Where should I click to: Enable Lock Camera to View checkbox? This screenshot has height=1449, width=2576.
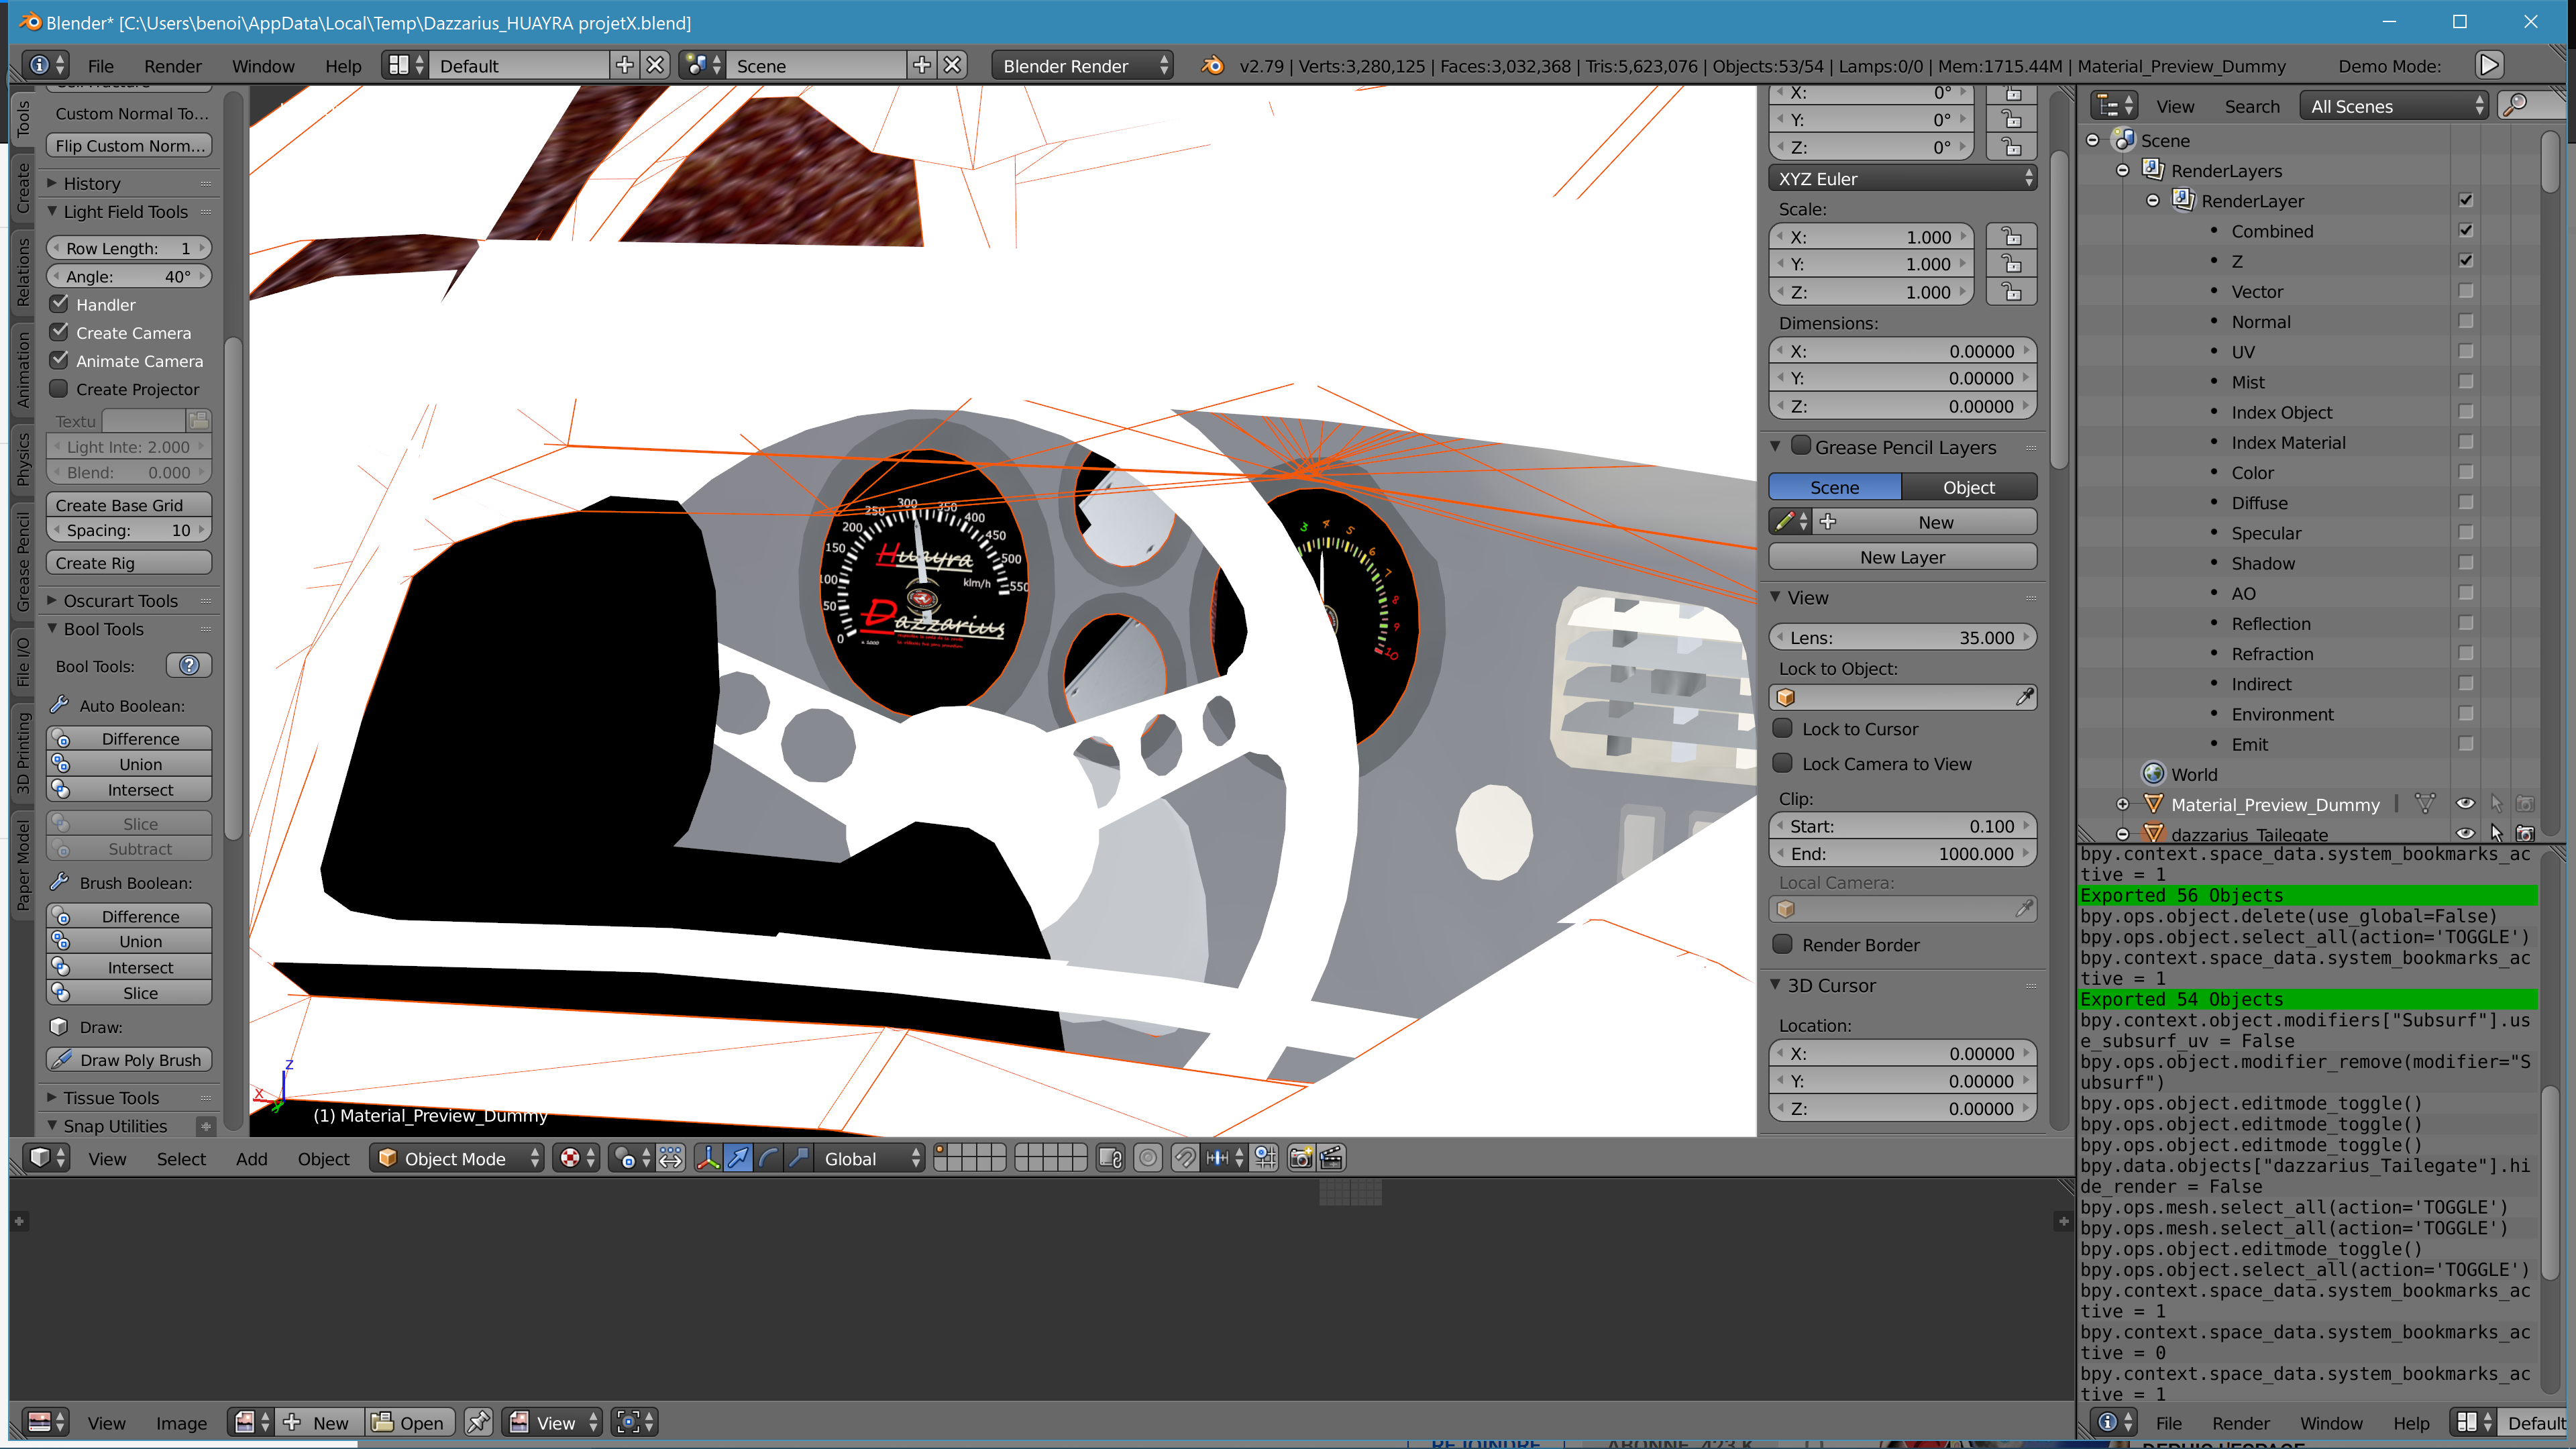click(1782, 763)
